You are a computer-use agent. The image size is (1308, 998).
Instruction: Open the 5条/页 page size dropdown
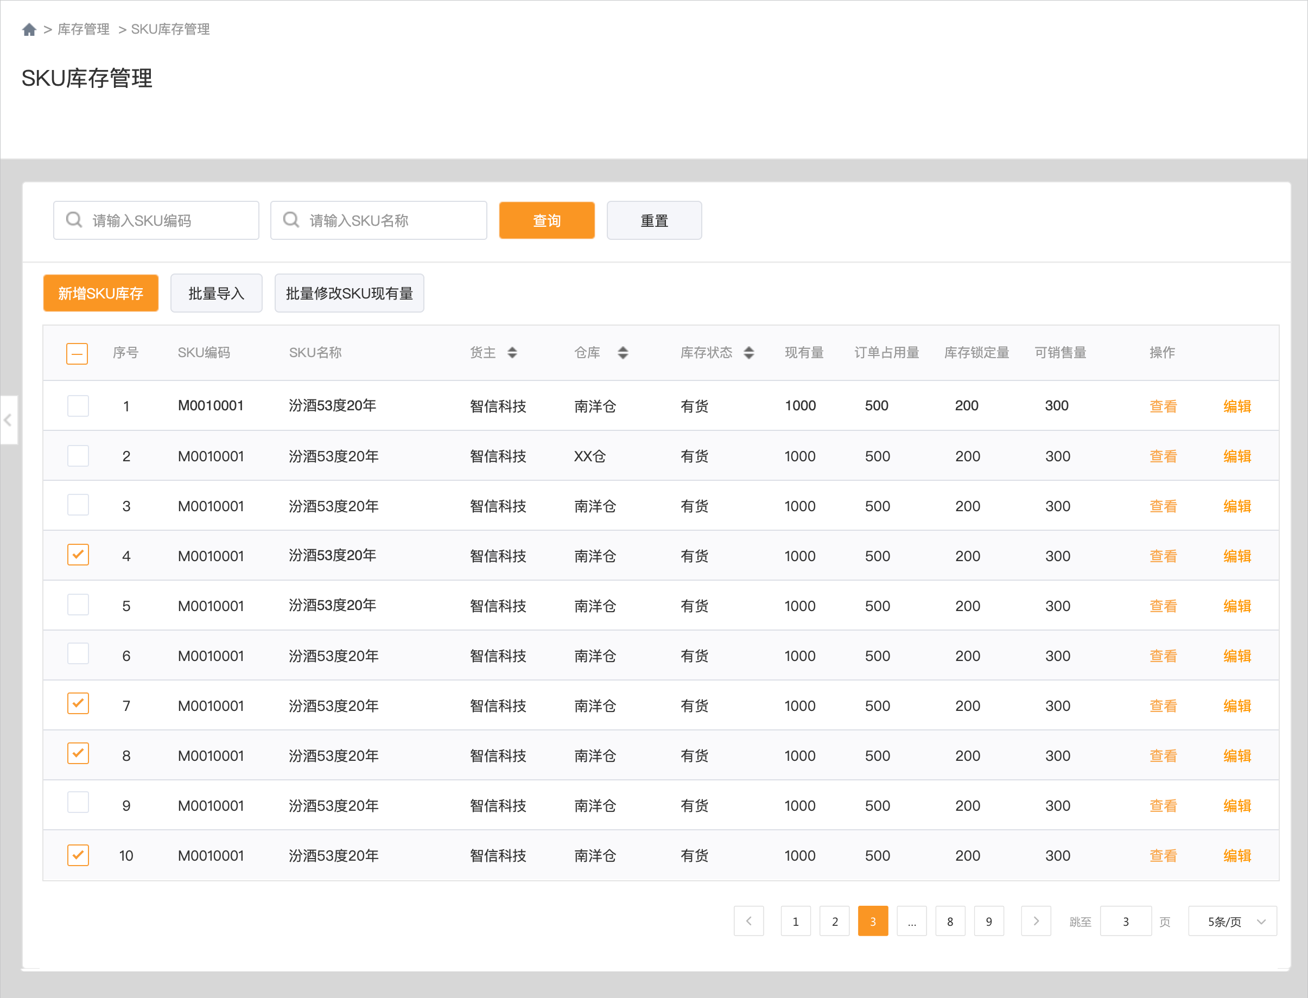click(1233, 921)
